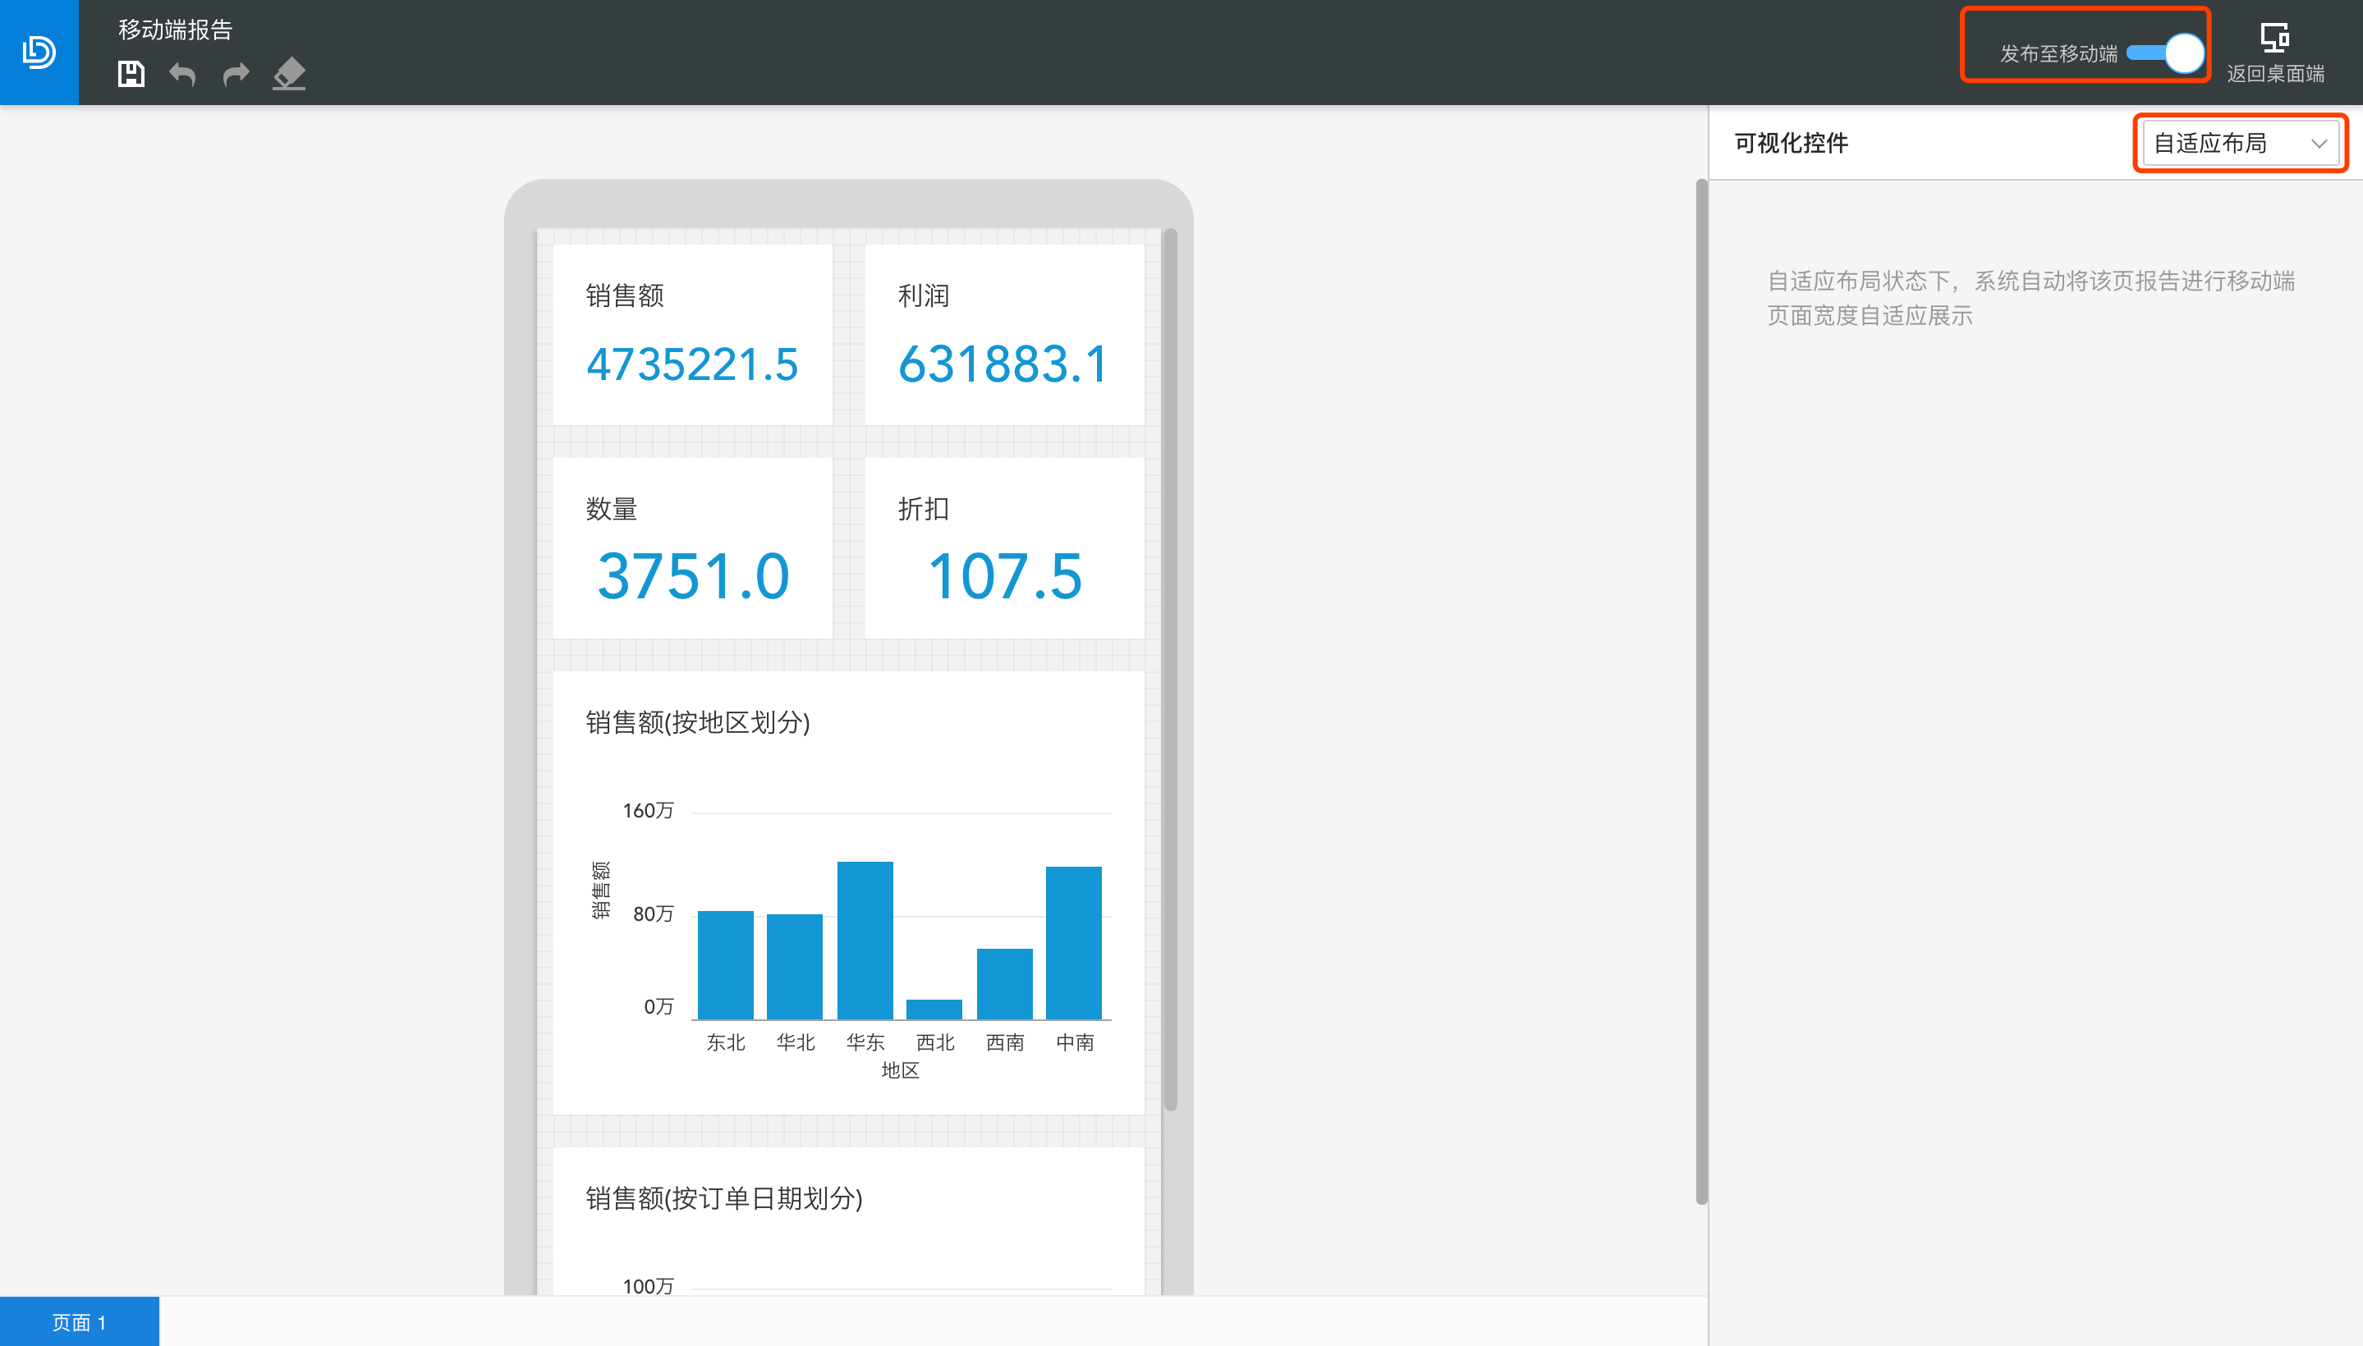
Task: Select the 折扣 KPI card
Action: click(1004, 548)
